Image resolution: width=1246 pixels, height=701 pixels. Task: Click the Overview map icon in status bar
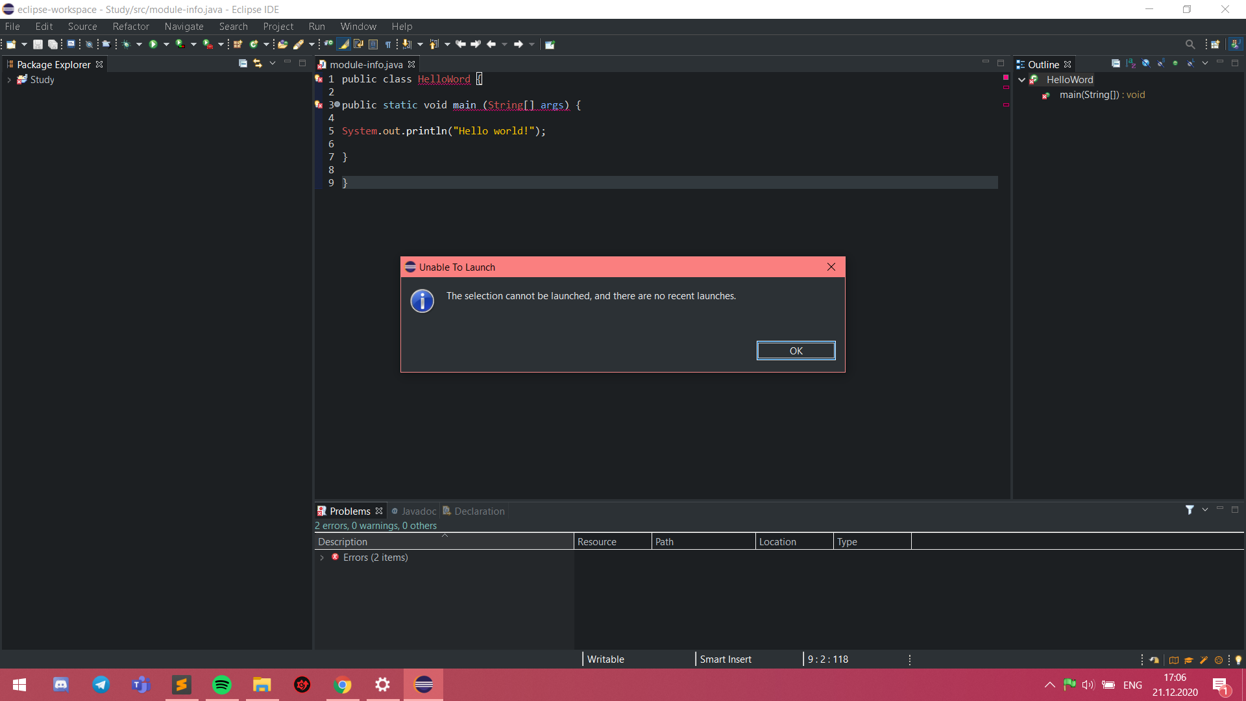pyautogui.click(x=1174, y=660)
